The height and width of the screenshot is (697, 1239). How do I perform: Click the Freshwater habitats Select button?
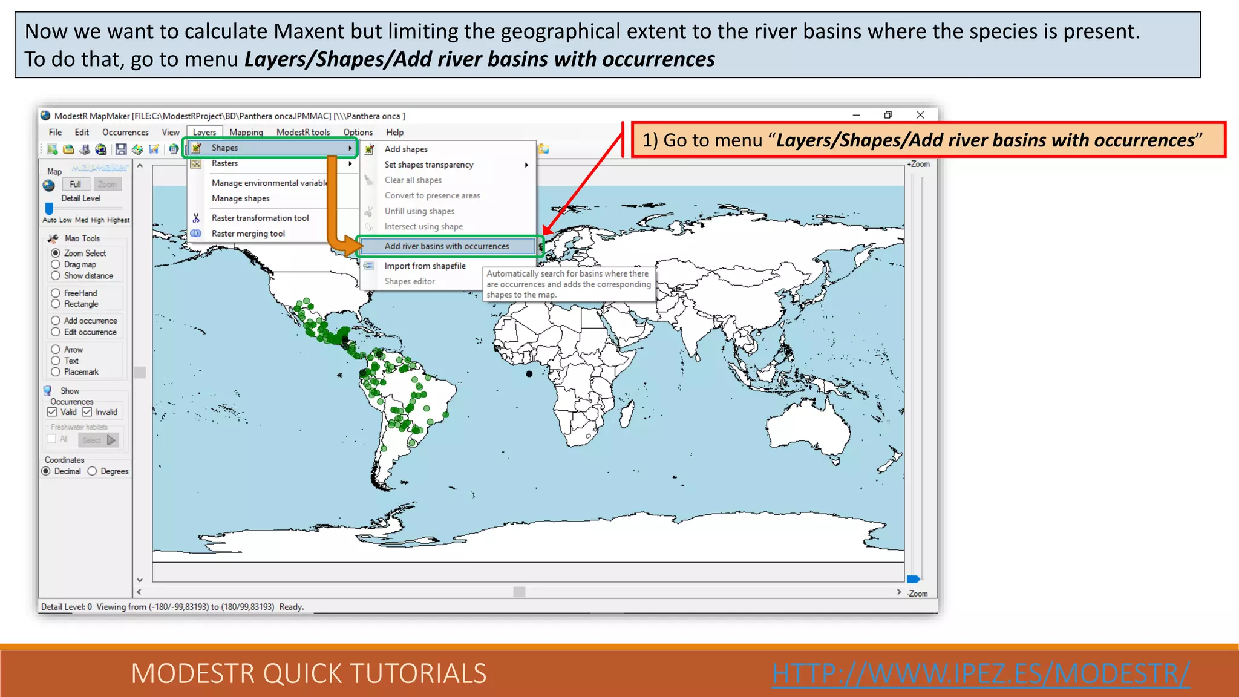tap(99, 440)
